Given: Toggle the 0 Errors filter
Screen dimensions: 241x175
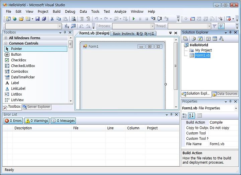Looking at the screenshot, I should coord(13,121).
